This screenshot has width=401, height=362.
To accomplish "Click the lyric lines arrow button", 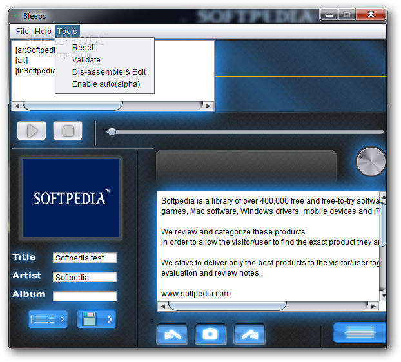I will (x=48, y=319).
